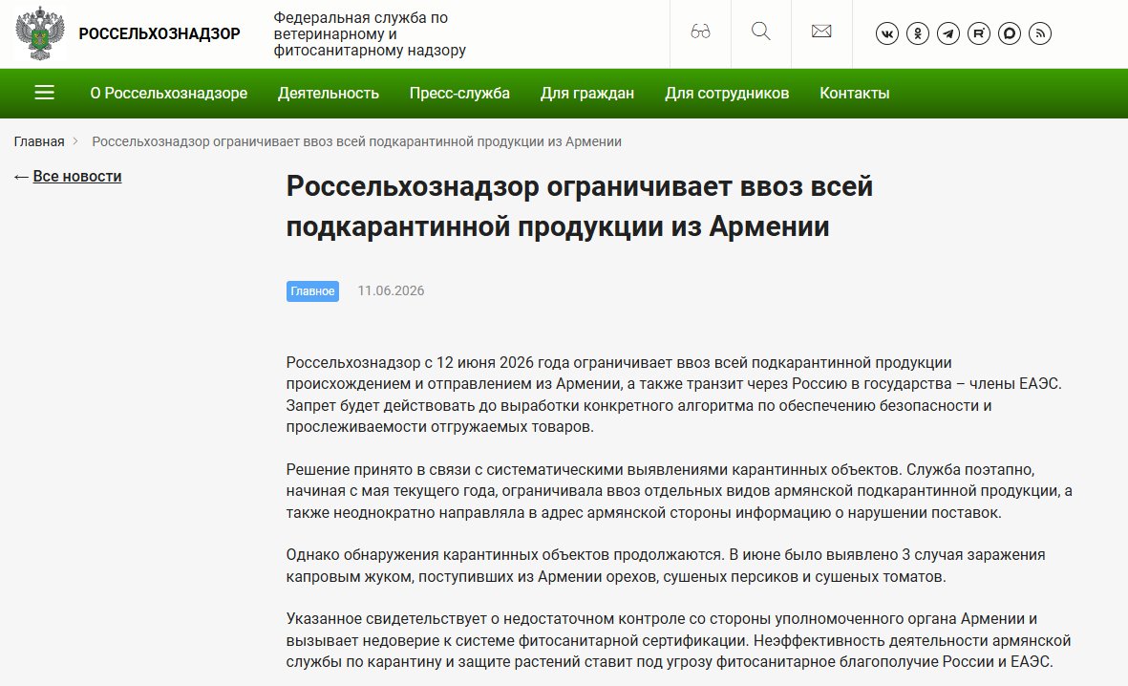The height and width of the screenshot is (686, 1128).
Task: Click the Rosselkhoznadzor coat of arms logo
Action: pyautogui.click(x=40, y=33)
